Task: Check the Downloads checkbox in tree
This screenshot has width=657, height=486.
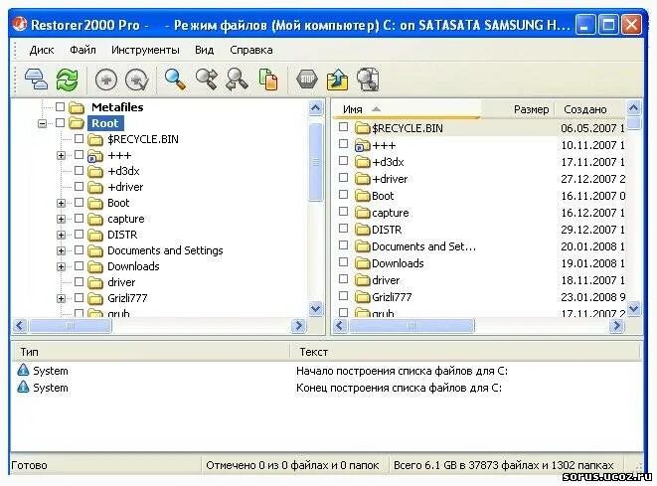Action: (x=79, y=266)
